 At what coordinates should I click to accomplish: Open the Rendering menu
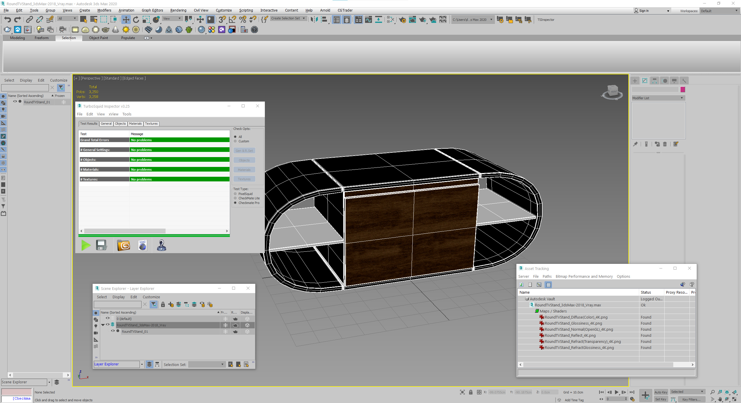[x=178, y=10]
